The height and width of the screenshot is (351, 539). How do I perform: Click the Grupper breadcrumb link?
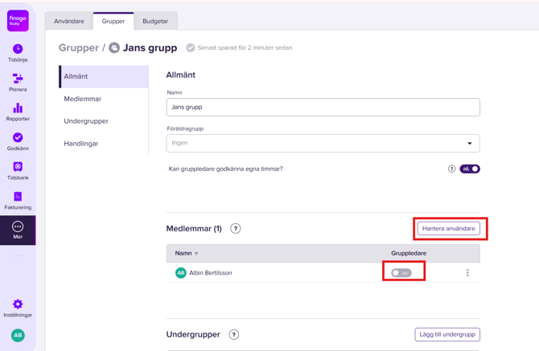click(79, 47)
